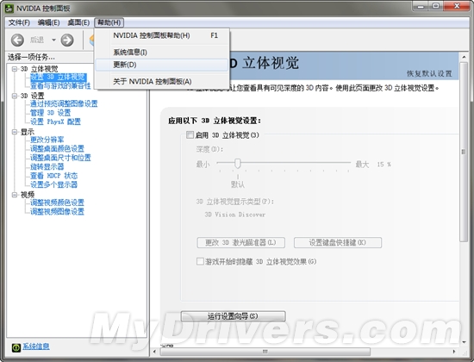Click the horizontal scrollbar thumb
474x362 pixels.
tap(265, 352)
